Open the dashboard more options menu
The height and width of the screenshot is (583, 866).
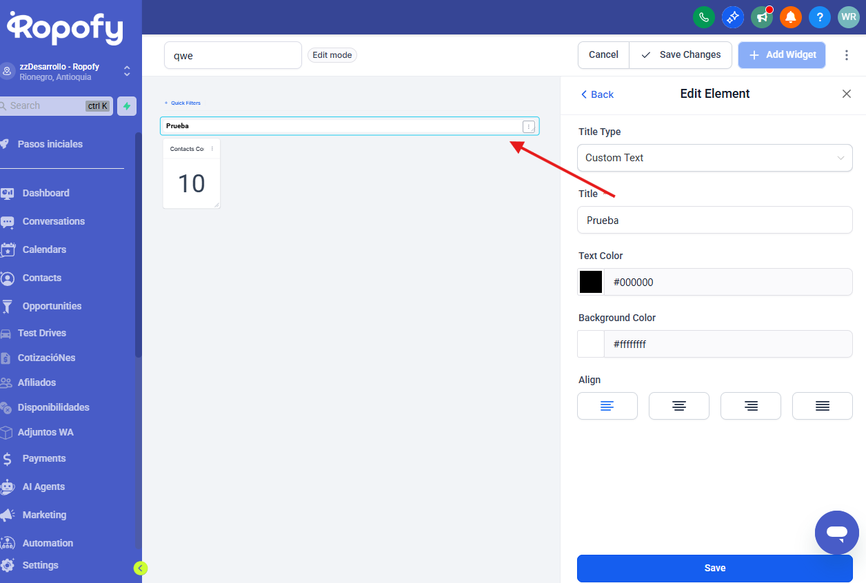tap(847, 55)
